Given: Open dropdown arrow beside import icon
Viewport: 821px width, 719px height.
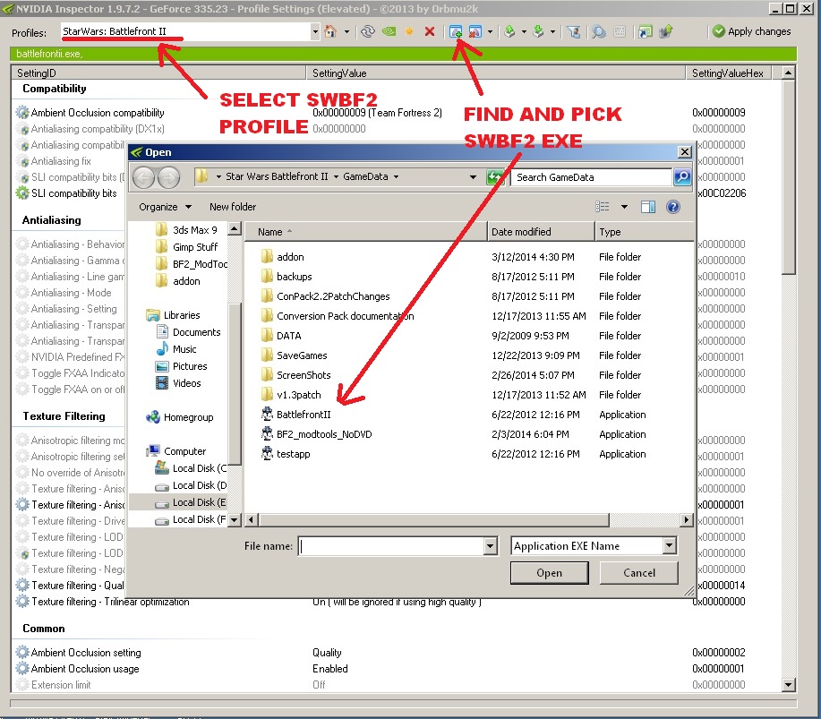Looking at the screenshot, I should (552, 32).
